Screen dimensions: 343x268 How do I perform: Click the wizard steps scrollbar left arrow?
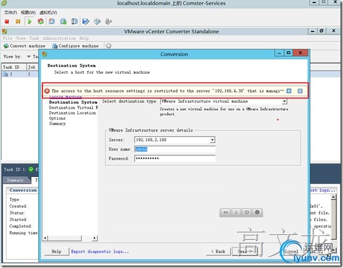[x=45, y=238]
